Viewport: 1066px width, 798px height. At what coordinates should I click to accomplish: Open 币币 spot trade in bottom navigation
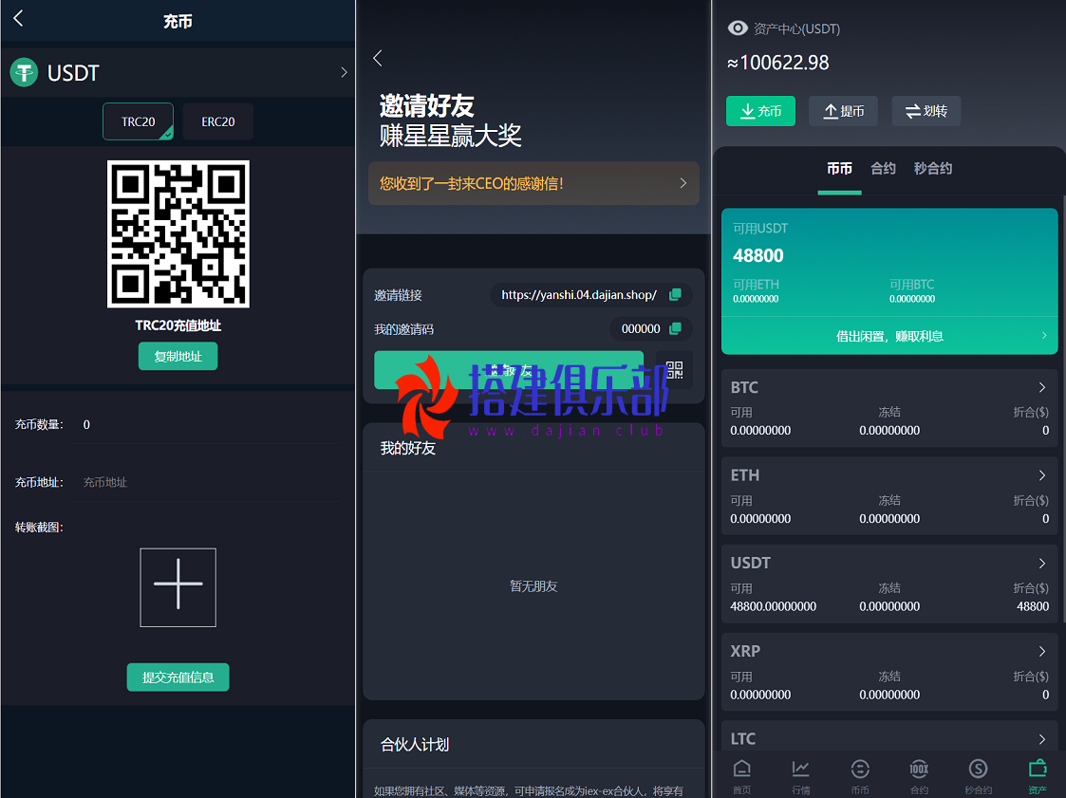pos(860,776)
